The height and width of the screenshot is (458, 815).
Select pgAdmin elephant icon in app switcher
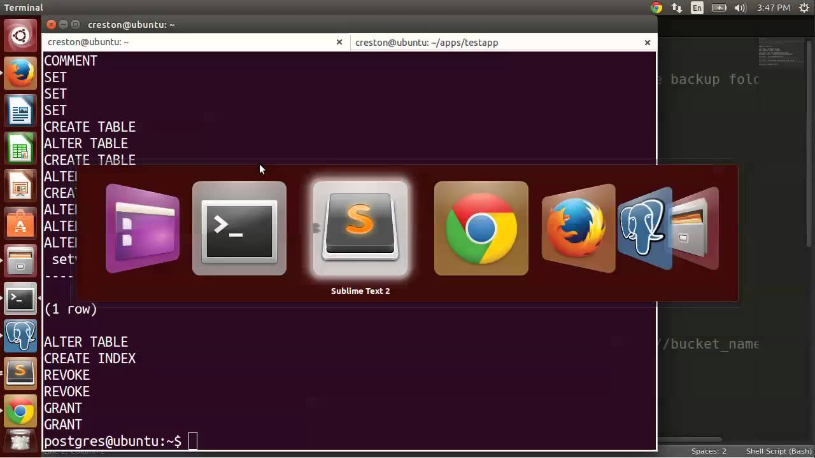644,228
